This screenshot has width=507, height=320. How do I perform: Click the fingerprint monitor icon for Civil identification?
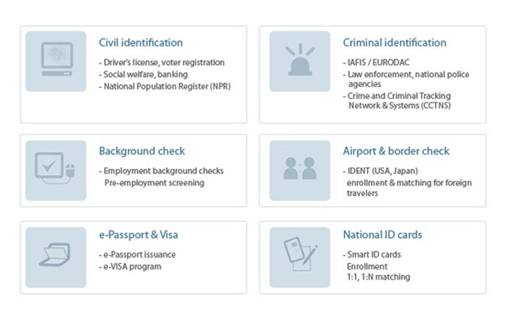coord(56,61)
